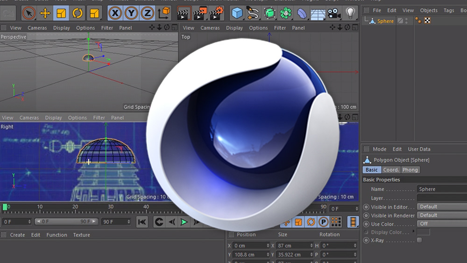
Task: Step to the previous frame
Action: point(172,222)
